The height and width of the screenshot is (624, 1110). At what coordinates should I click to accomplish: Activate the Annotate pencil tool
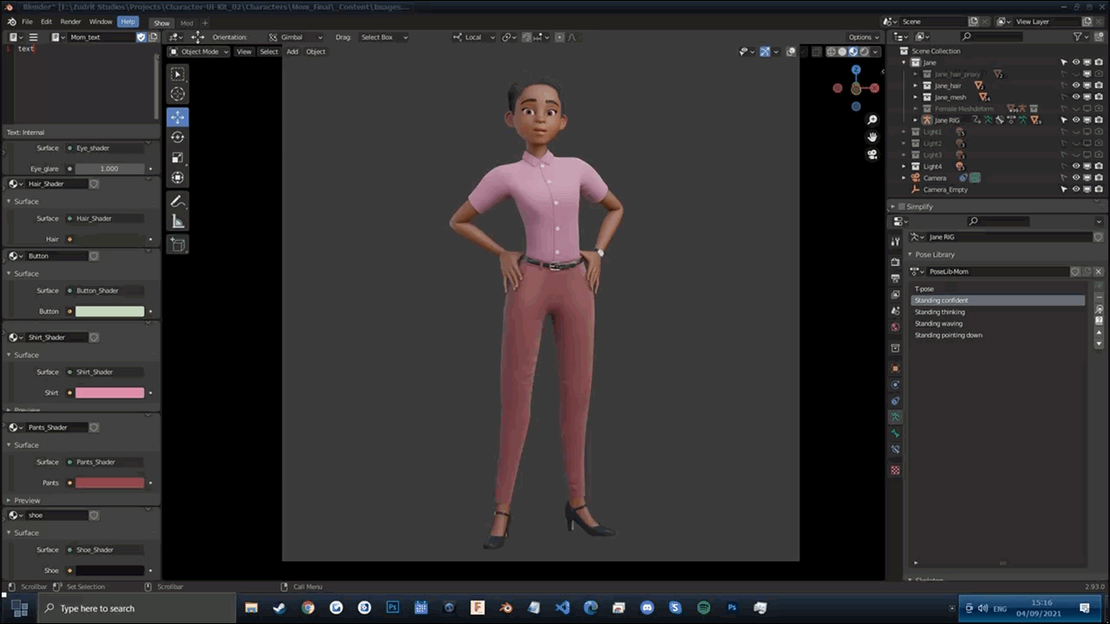coord(178,201)
